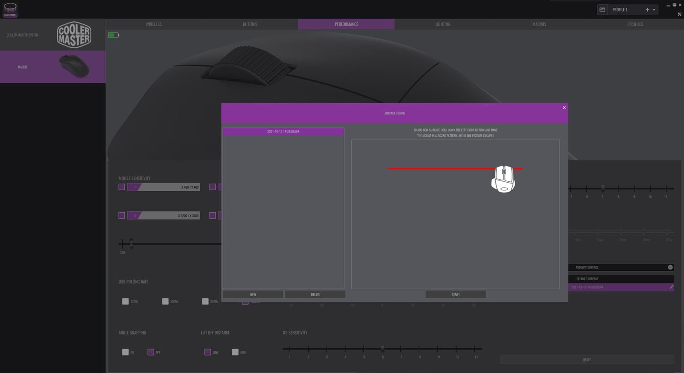Click the zigzag tuning canvas area
Viewport: 684px width, 373px height.
455,214
